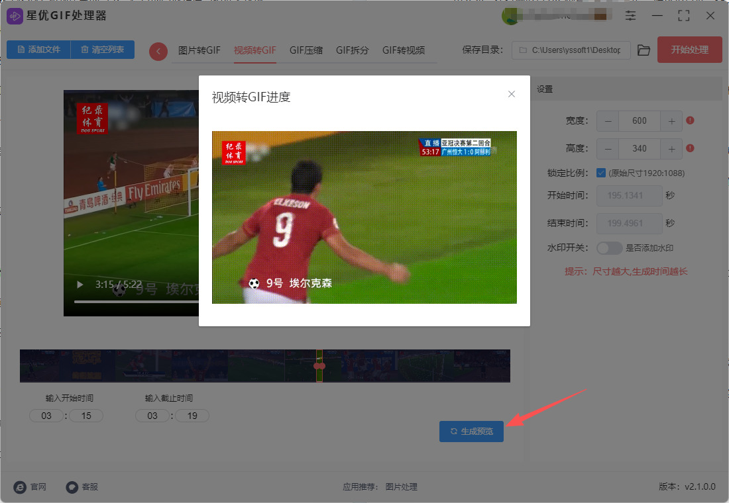Open the 图片处理 recommended app link
This screenshot has width=729, height=503.
tap(401, 486)
